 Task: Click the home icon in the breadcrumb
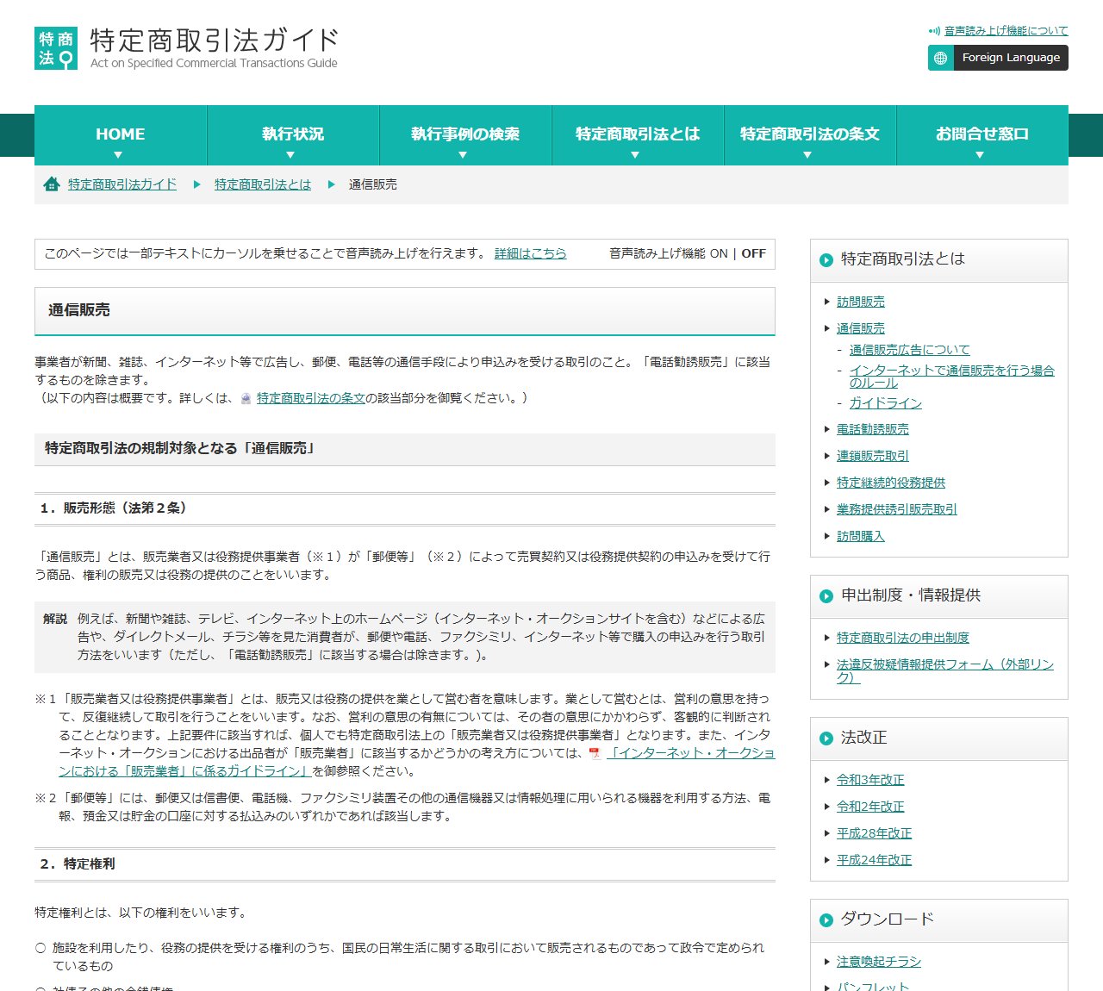coord(52,184)
